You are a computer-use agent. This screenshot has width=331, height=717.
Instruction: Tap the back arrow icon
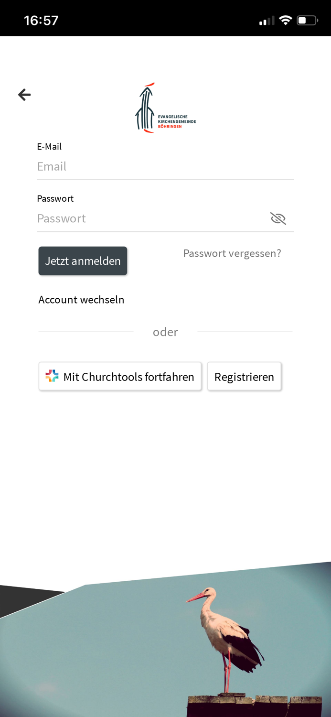coord(24,95)
